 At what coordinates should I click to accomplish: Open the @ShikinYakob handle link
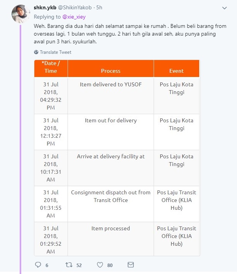click(x=78, y=8)
